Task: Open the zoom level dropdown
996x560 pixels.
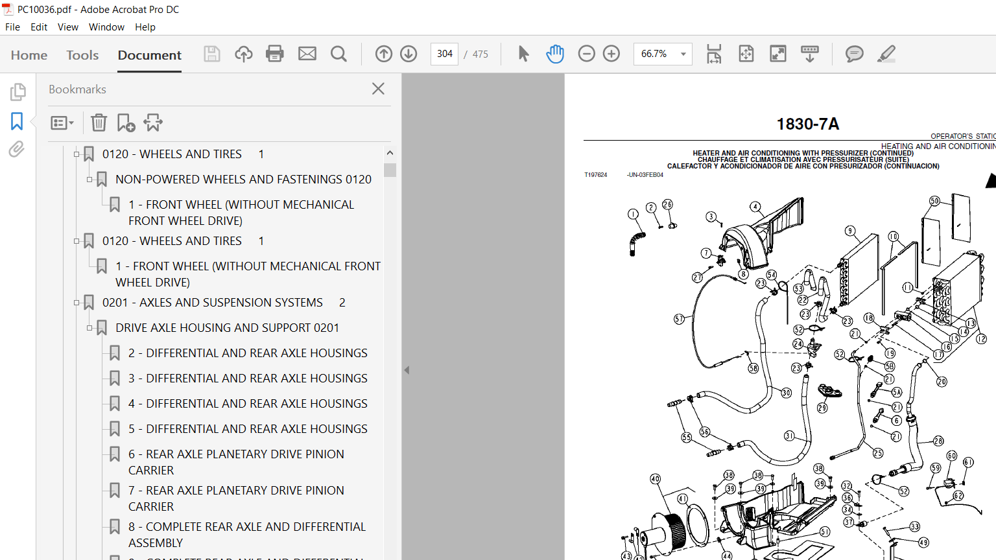Action: click(683, 54)
